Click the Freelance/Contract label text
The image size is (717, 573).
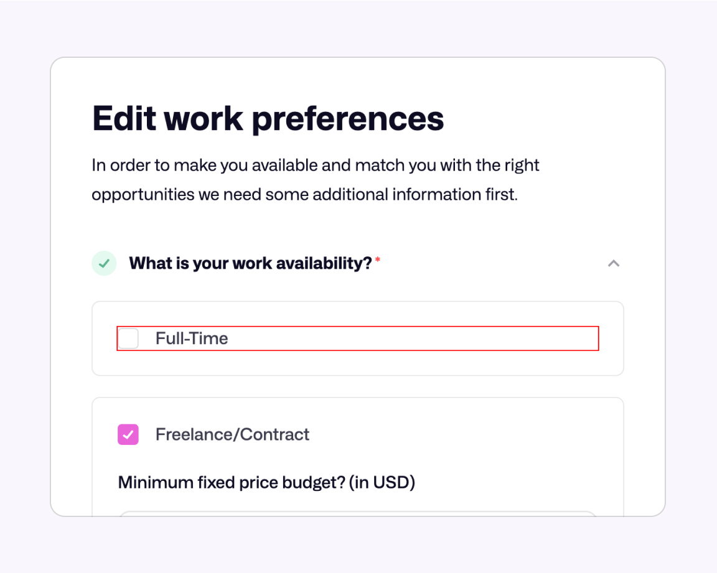click(x=232, y=434)
